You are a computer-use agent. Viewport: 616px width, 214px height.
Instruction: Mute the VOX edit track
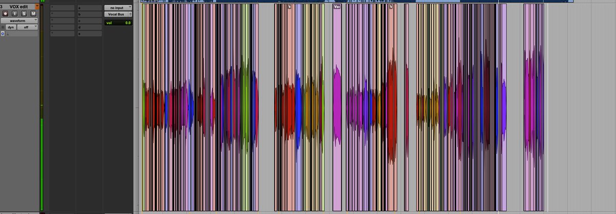click(x=33, y=13)
